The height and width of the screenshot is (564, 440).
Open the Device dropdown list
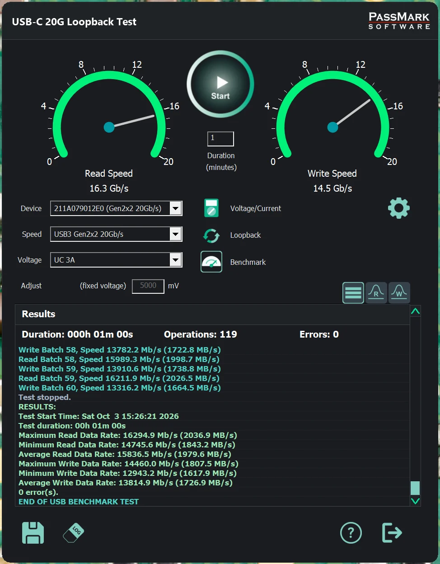pos(175,208)
